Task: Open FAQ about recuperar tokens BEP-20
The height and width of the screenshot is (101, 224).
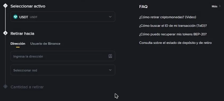Action: 173,34
